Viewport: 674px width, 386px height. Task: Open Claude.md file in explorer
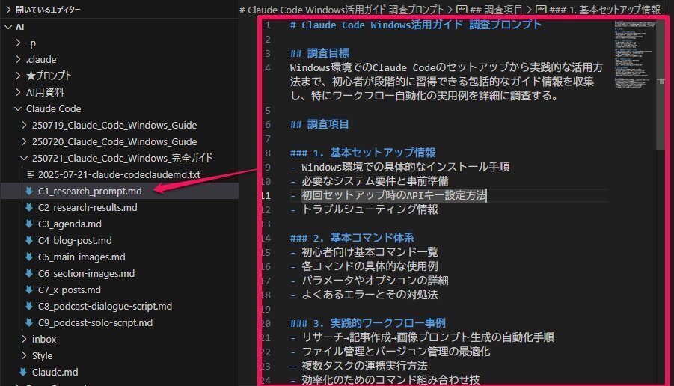[55, 372]
